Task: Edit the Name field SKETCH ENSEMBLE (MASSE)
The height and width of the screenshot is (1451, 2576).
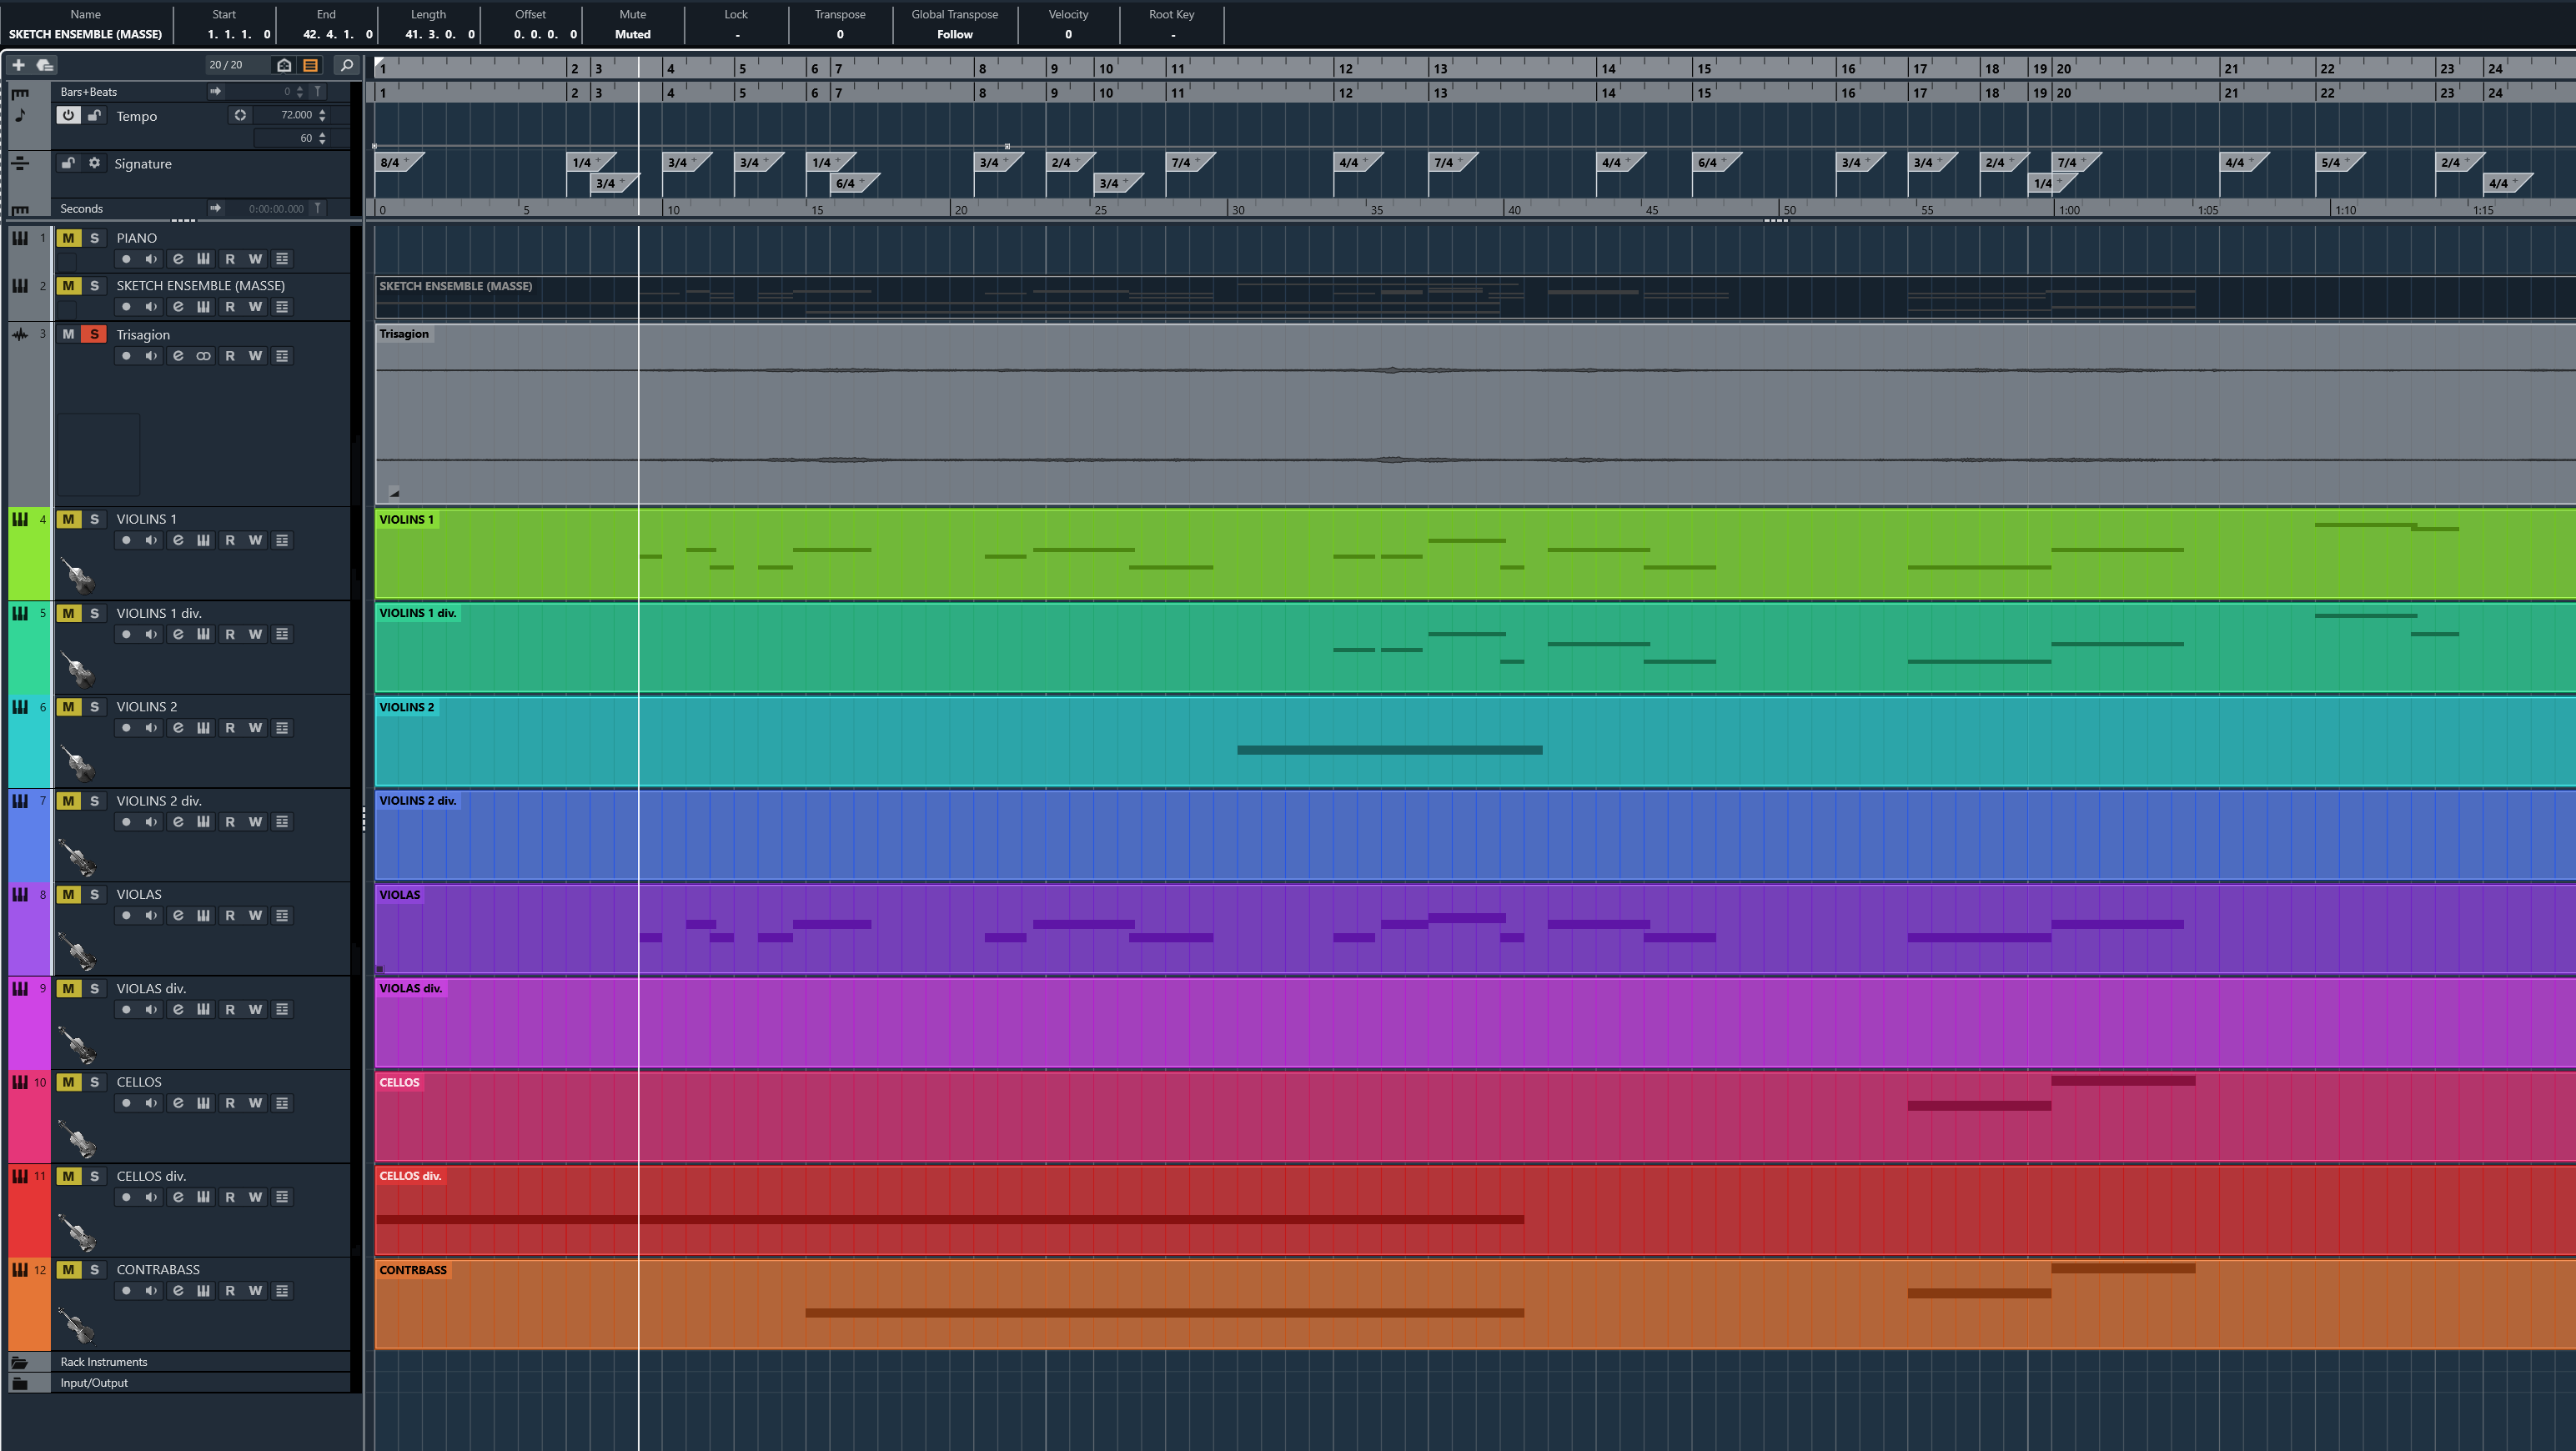Action: pyautogui.click(x=85, y=34)
